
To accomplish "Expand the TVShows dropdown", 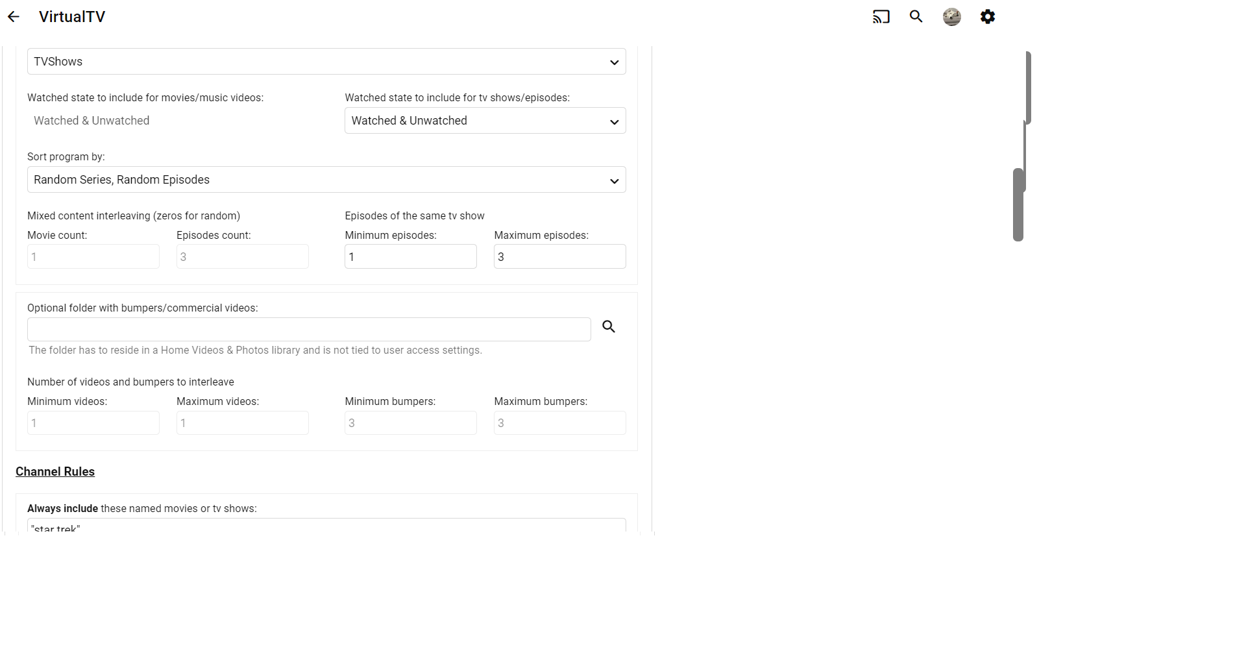I will point(326,62).
